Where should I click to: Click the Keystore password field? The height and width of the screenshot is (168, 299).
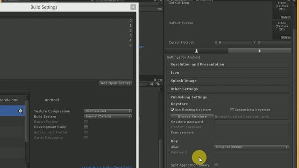click(252, 122)
